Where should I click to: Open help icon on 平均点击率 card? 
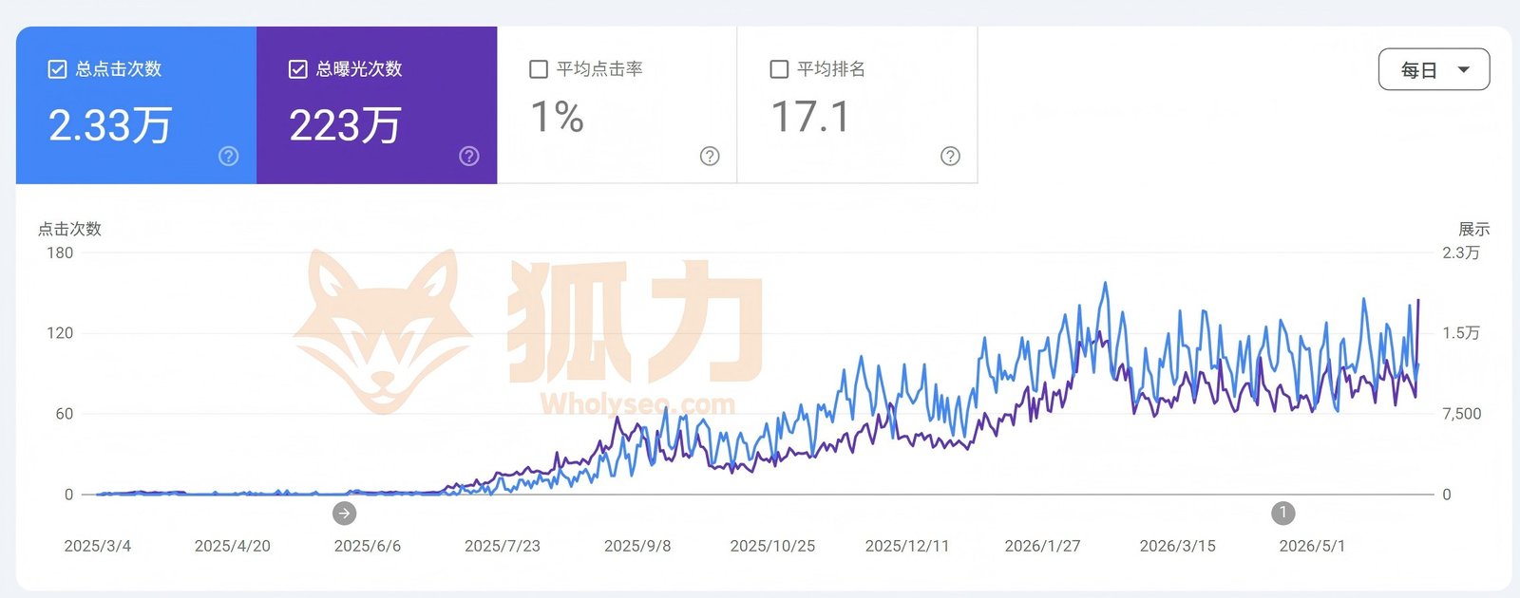[710, 157]
